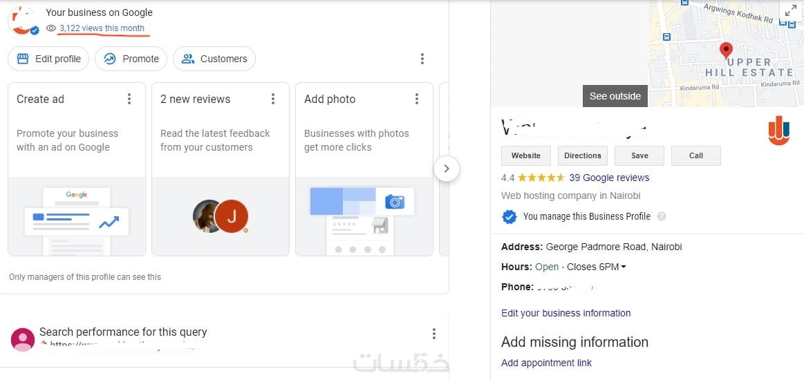Open the 39 Google reviews link
This screenshot has height=380, width=804.
[609, 178]
